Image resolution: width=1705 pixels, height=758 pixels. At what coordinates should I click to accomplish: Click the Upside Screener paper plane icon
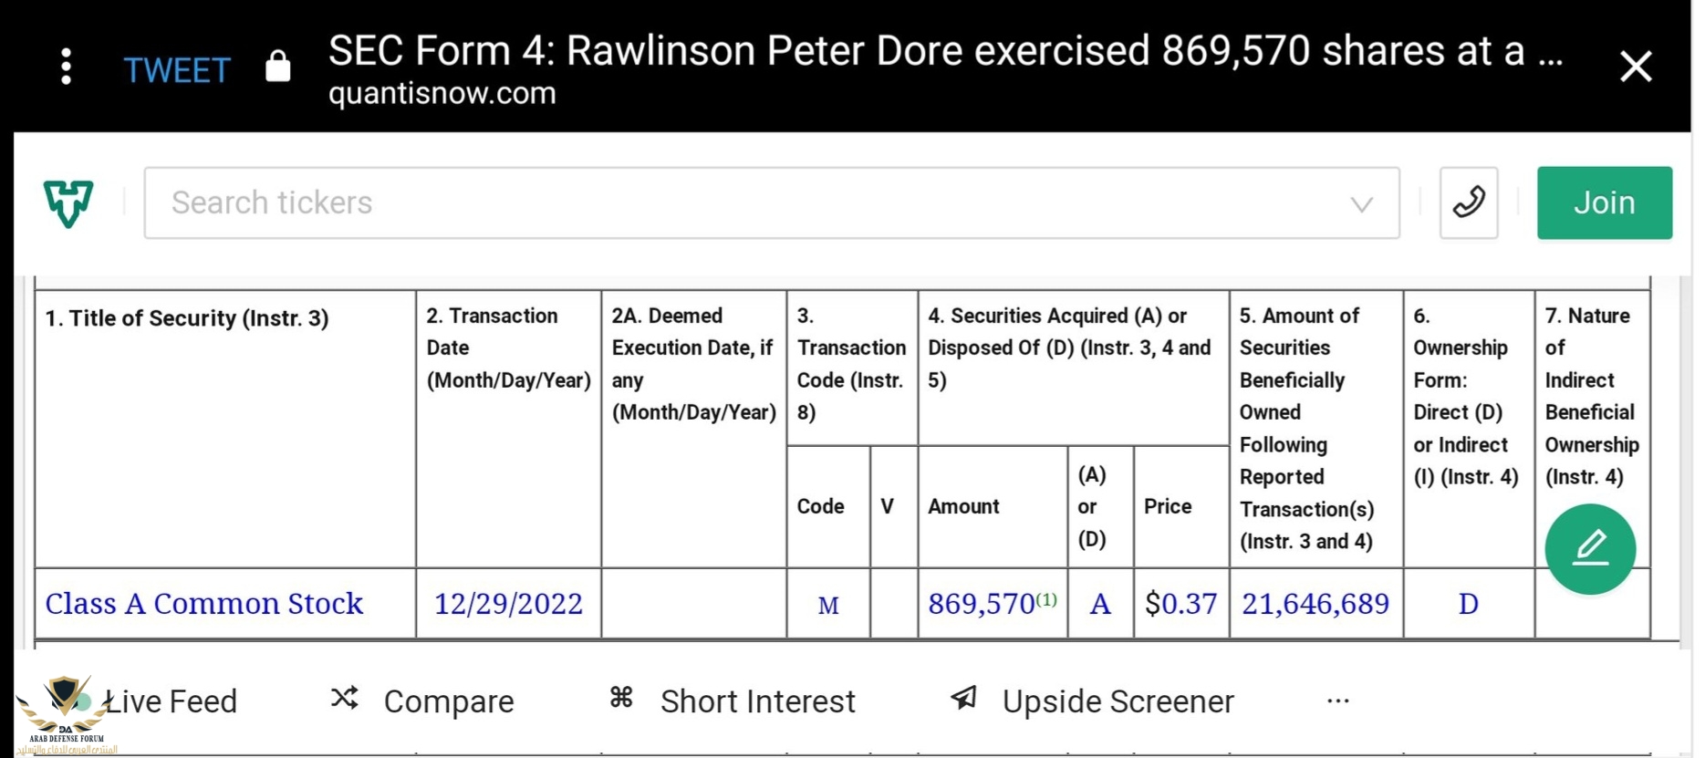(x=963, y=699)
